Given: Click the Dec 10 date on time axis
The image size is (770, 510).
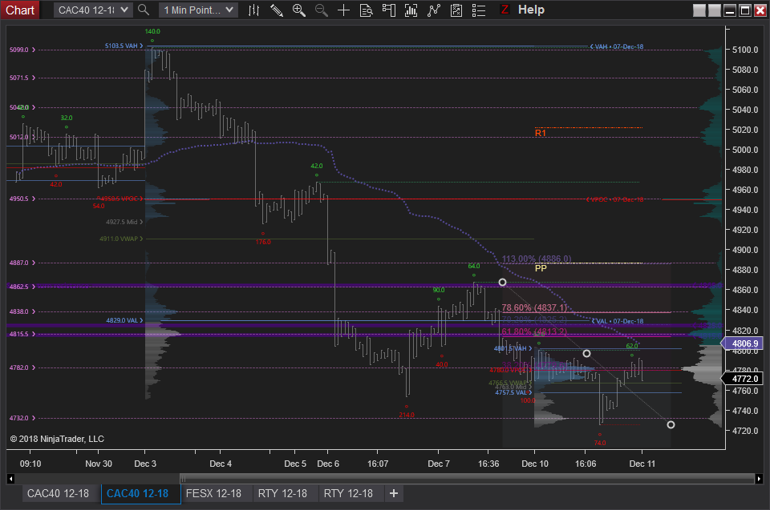Looking at the screenshot, I should [x=535, y=464].
